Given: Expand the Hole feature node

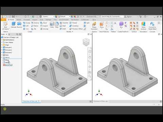Looking at the screenshot, I should tap(2, 55).
